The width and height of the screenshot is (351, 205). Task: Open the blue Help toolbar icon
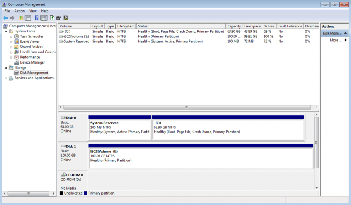pos(37,18)
